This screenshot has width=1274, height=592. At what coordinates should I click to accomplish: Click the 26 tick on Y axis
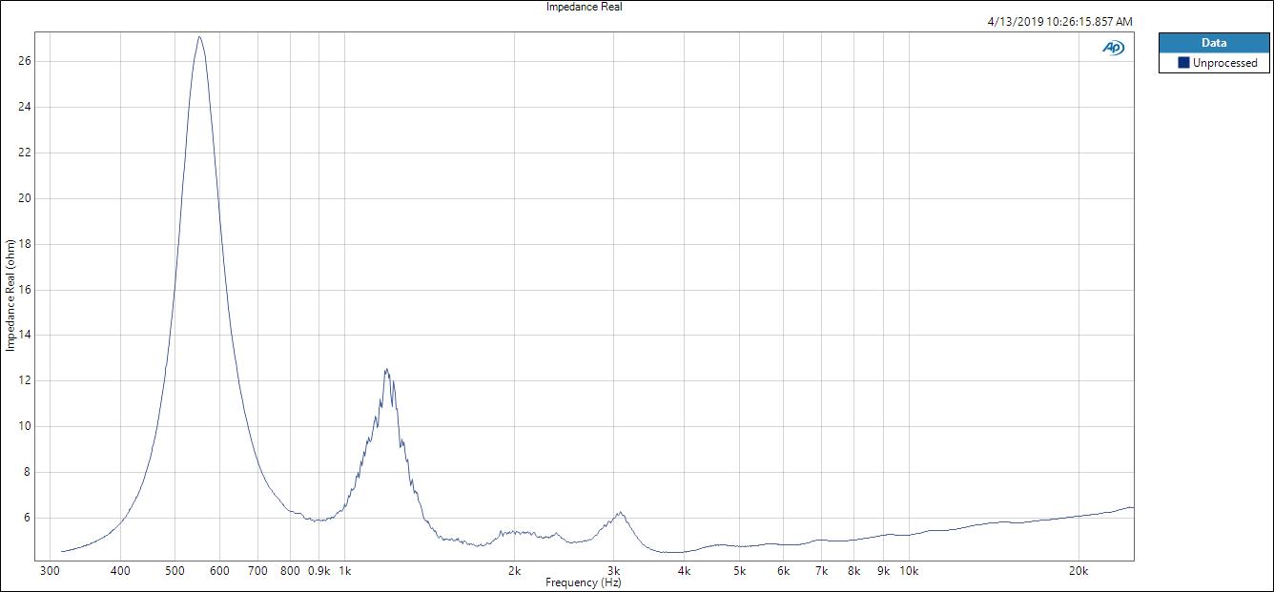point(26,61)
